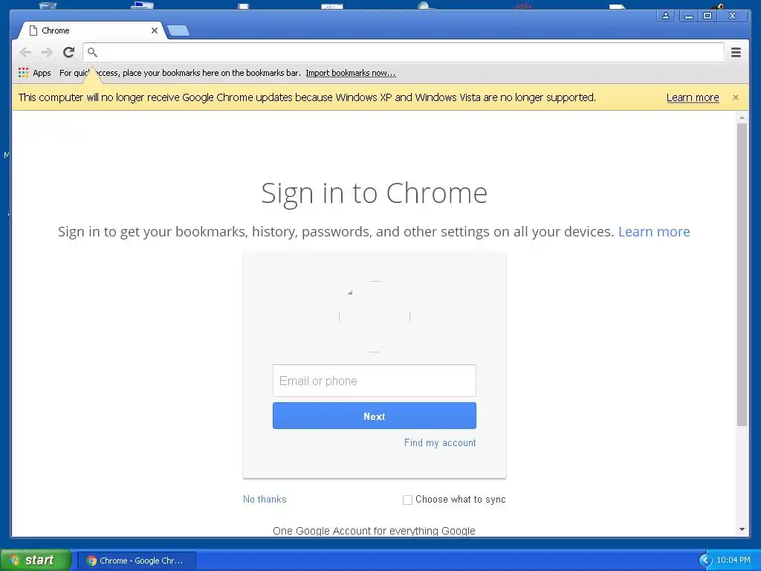Click the vertical scrollbar thumb

(742, 274)
